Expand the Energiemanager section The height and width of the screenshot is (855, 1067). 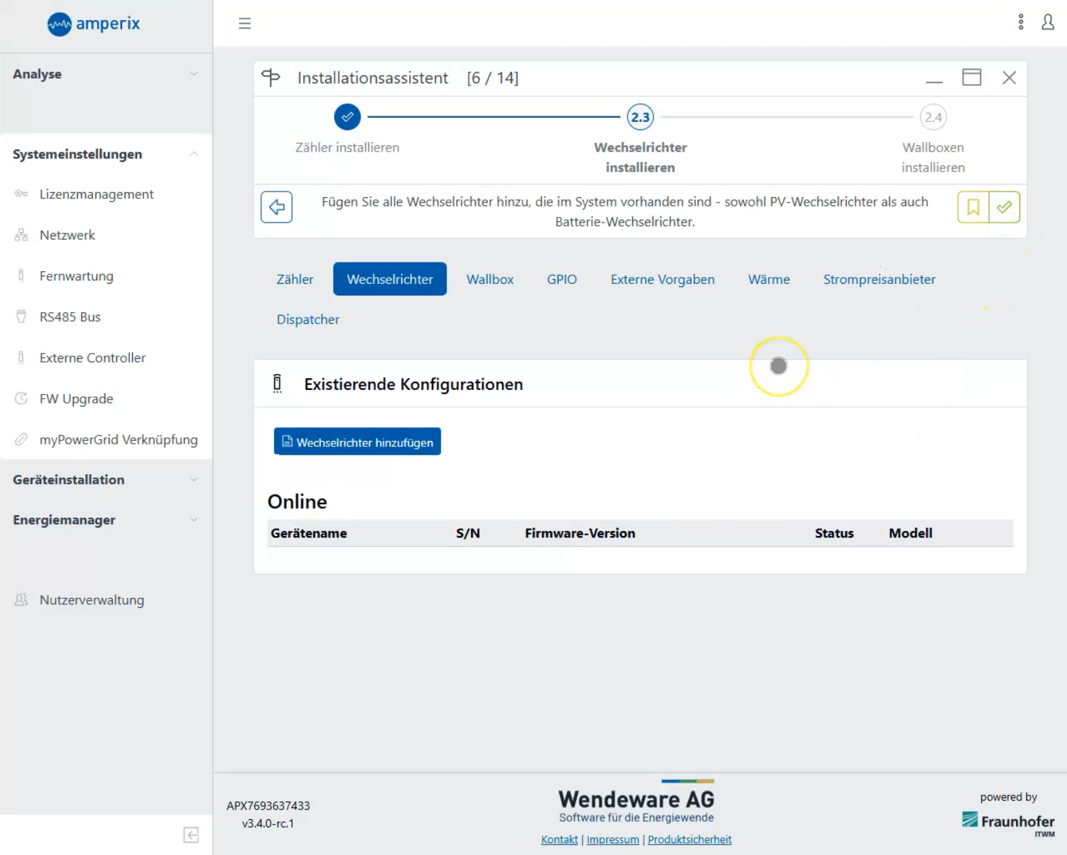106,520
